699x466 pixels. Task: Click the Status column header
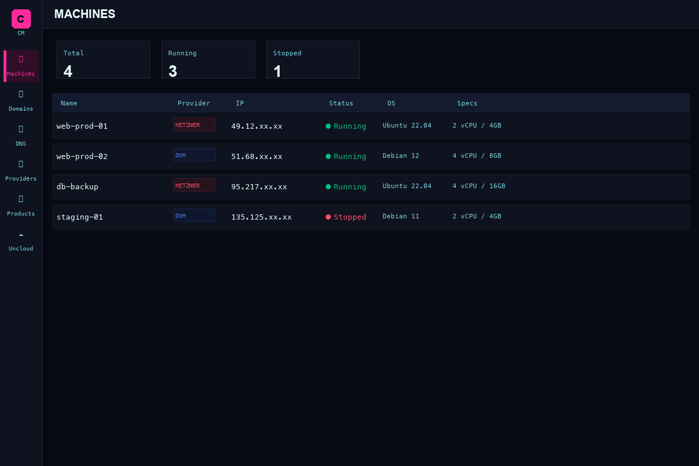point(341,103)
